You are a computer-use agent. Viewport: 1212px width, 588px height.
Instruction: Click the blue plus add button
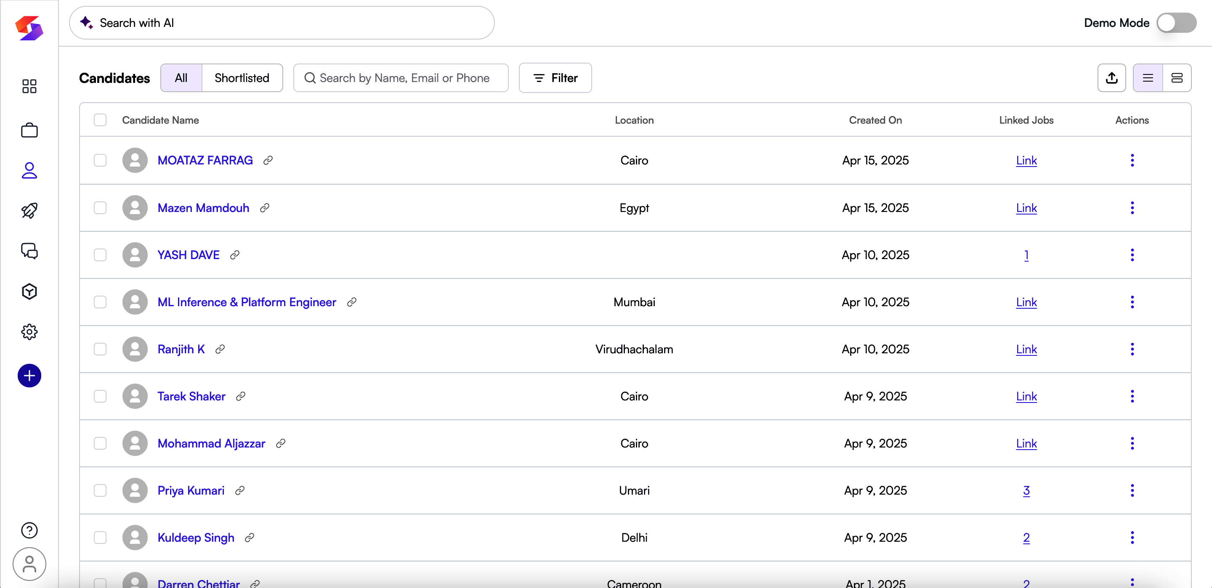click(x=29, y=375)
